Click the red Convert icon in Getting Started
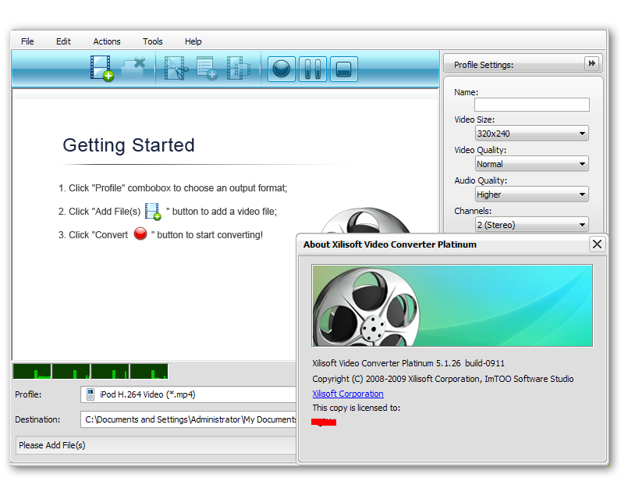Image resolution: width=621 pixels, height=478 pixels. [140, 234]
